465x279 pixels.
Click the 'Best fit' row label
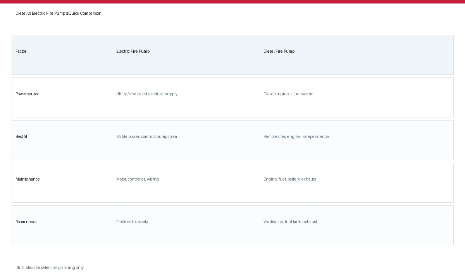pos(21,136)
